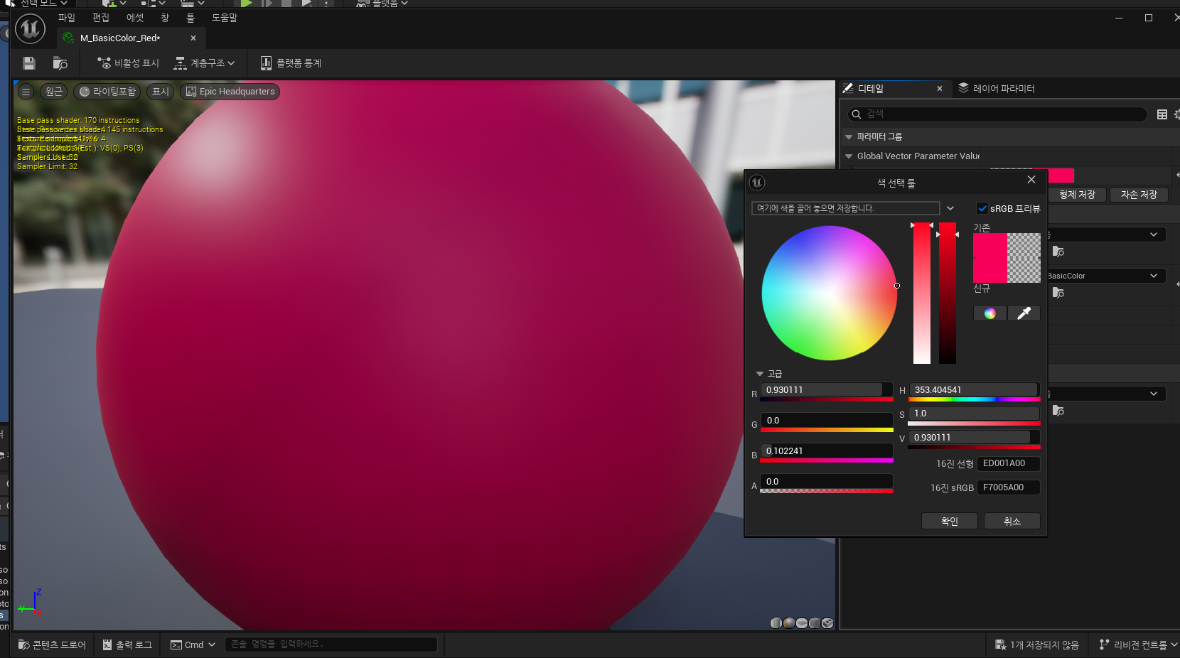The width and height of the screenshot is (1180, 658).
Task: Select custom mesh preview shape icon
Action: tap(827, 623)
